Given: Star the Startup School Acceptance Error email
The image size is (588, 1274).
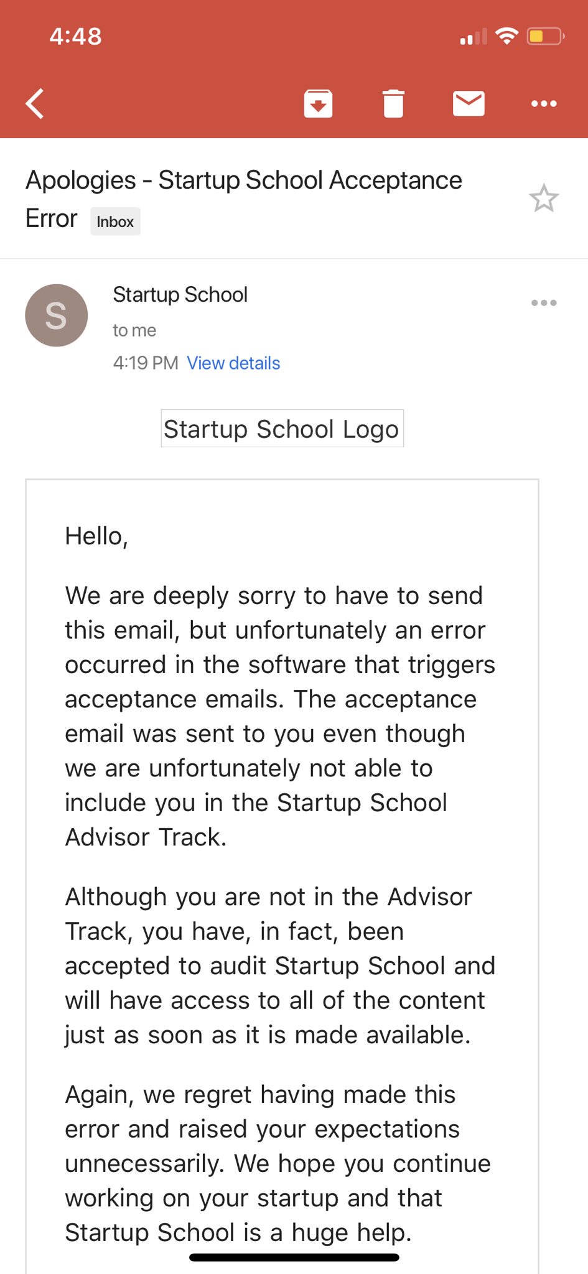Looking at the screenshot, I should tap(544, 198).
